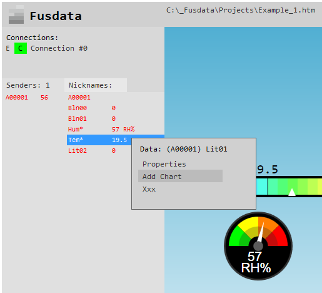Select the Bln01 data row

(92, 118)
